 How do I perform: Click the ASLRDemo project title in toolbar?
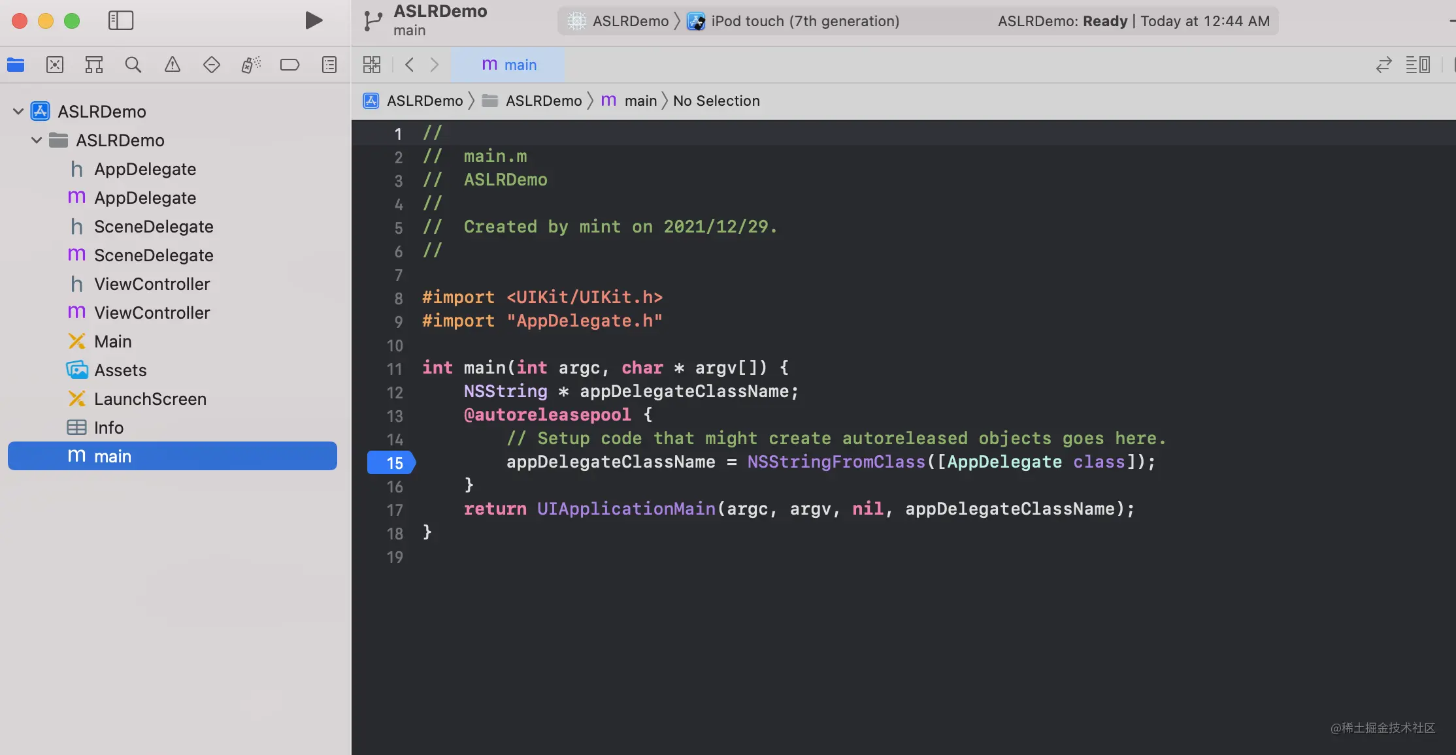tap(440, 11)
